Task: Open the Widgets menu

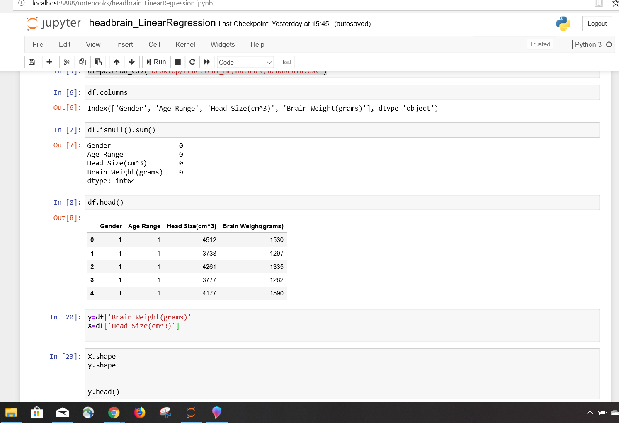Action: pyautogui.click(x=223, y=44)
